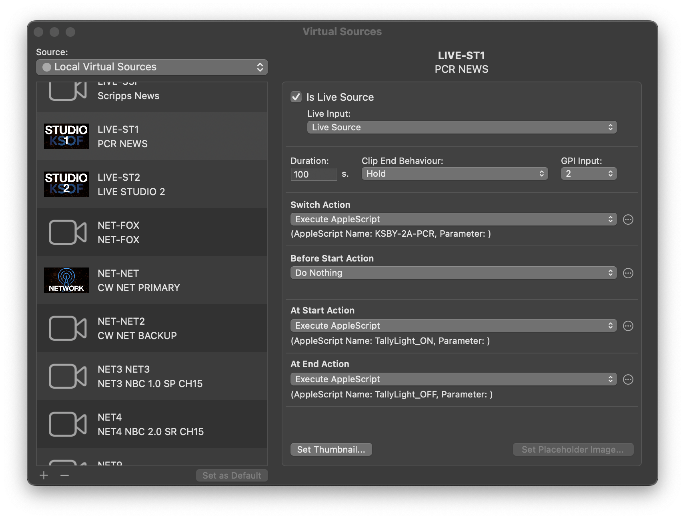Screen dimensions: 685x519
Task: Open the Live Input dropdown
Action: click(462, 127)
